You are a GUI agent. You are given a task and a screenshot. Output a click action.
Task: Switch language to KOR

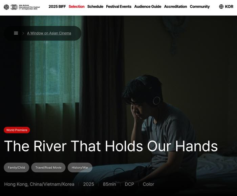tap(229, 6)
